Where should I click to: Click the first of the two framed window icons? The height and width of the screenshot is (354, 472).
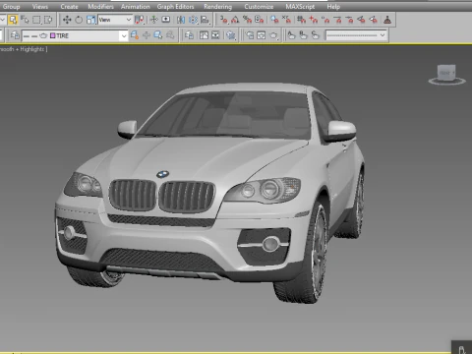point(204,35)
